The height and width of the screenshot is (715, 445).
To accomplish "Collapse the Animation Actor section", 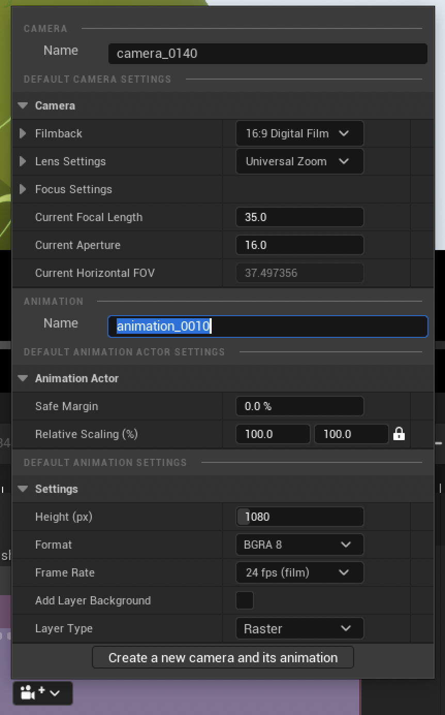I will pyautogui.click(x=23, y=378).
